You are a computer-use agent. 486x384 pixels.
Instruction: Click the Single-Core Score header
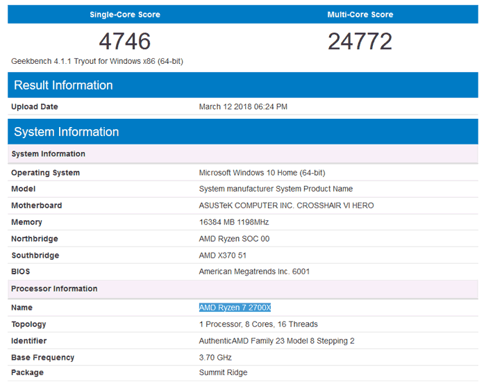125,15
